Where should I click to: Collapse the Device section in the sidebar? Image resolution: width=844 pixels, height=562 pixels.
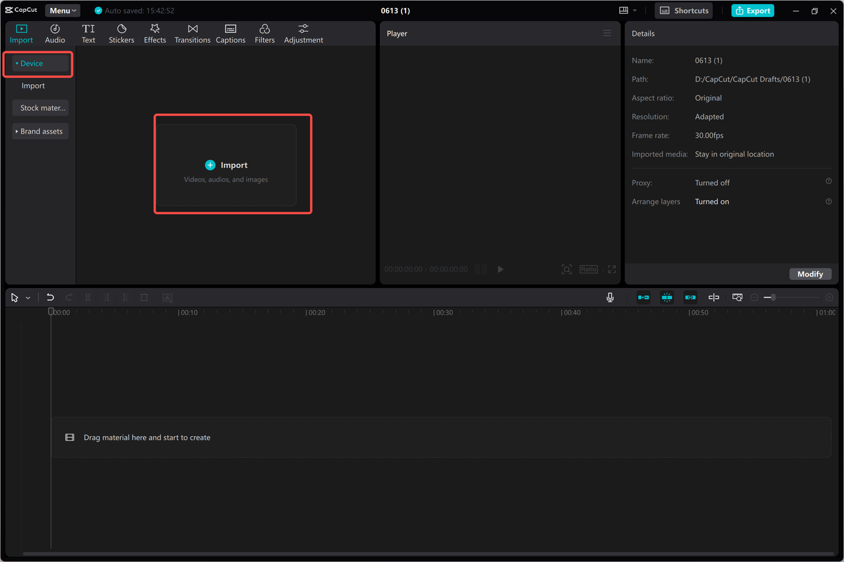(x=30, y=63)
